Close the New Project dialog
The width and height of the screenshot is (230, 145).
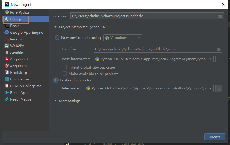[223, 4]
